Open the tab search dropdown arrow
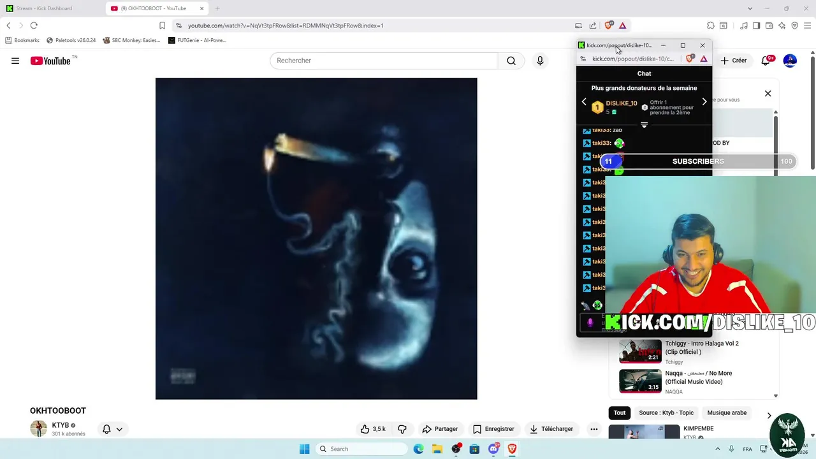This screenshot has width=816, height=459. click(750, 8)
